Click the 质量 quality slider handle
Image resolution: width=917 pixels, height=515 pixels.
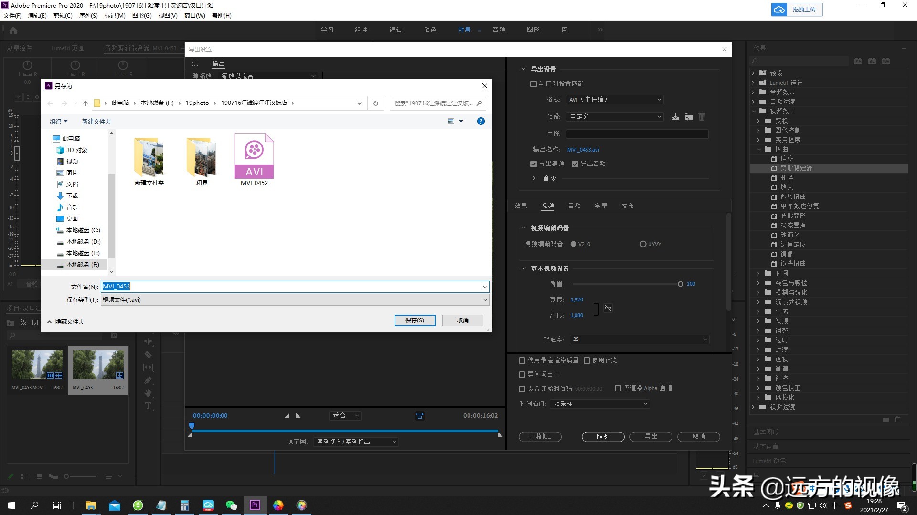point(680,284)
